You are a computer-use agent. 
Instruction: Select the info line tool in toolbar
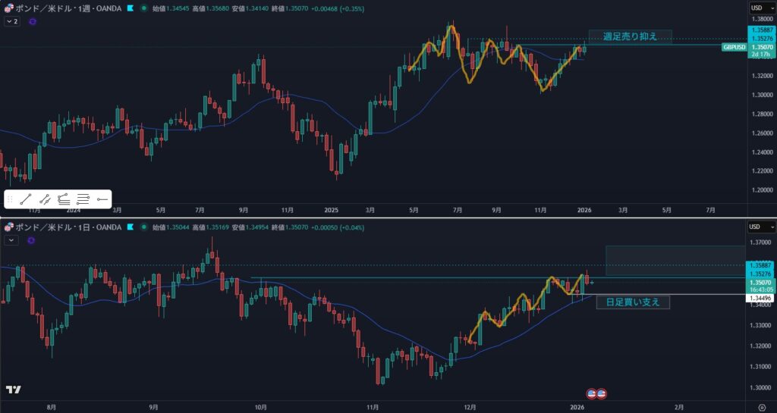pos(45,199)
